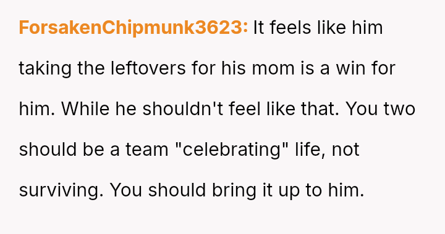Click the word "win" in second line
This screenshot has height=234, width=445.
coord(350,68)
